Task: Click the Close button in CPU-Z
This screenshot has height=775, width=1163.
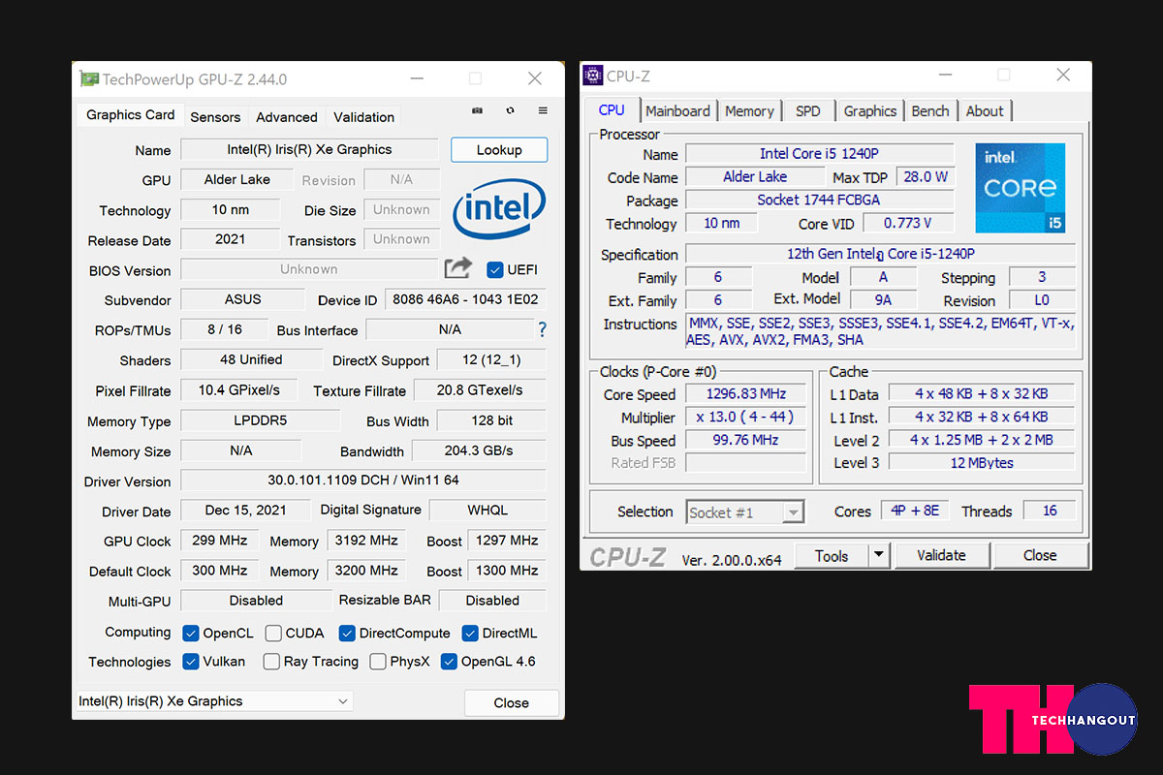Action: 1040,555
